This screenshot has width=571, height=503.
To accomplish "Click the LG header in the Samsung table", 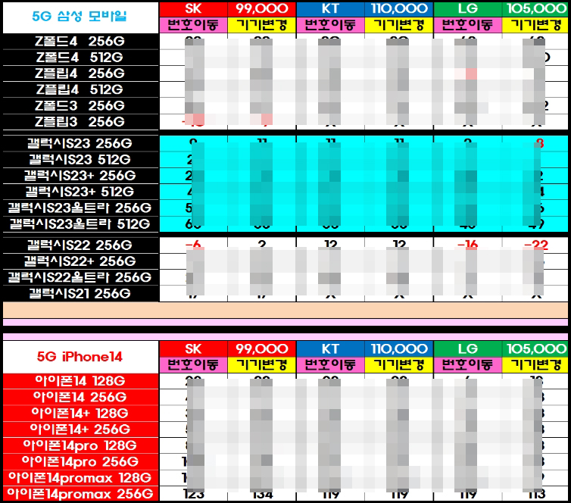I will coord(467,9).
